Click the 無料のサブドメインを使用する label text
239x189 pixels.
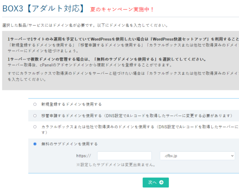[x=69, y=144]
